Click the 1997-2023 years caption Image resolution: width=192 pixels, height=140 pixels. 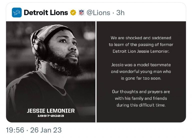tap(51, 116)
